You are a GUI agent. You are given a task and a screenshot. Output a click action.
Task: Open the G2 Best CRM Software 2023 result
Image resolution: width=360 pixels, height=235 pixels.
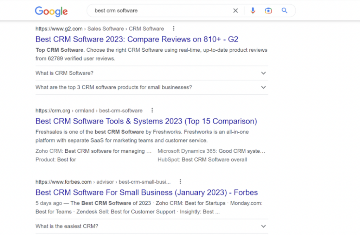click(x=136, y=39)
